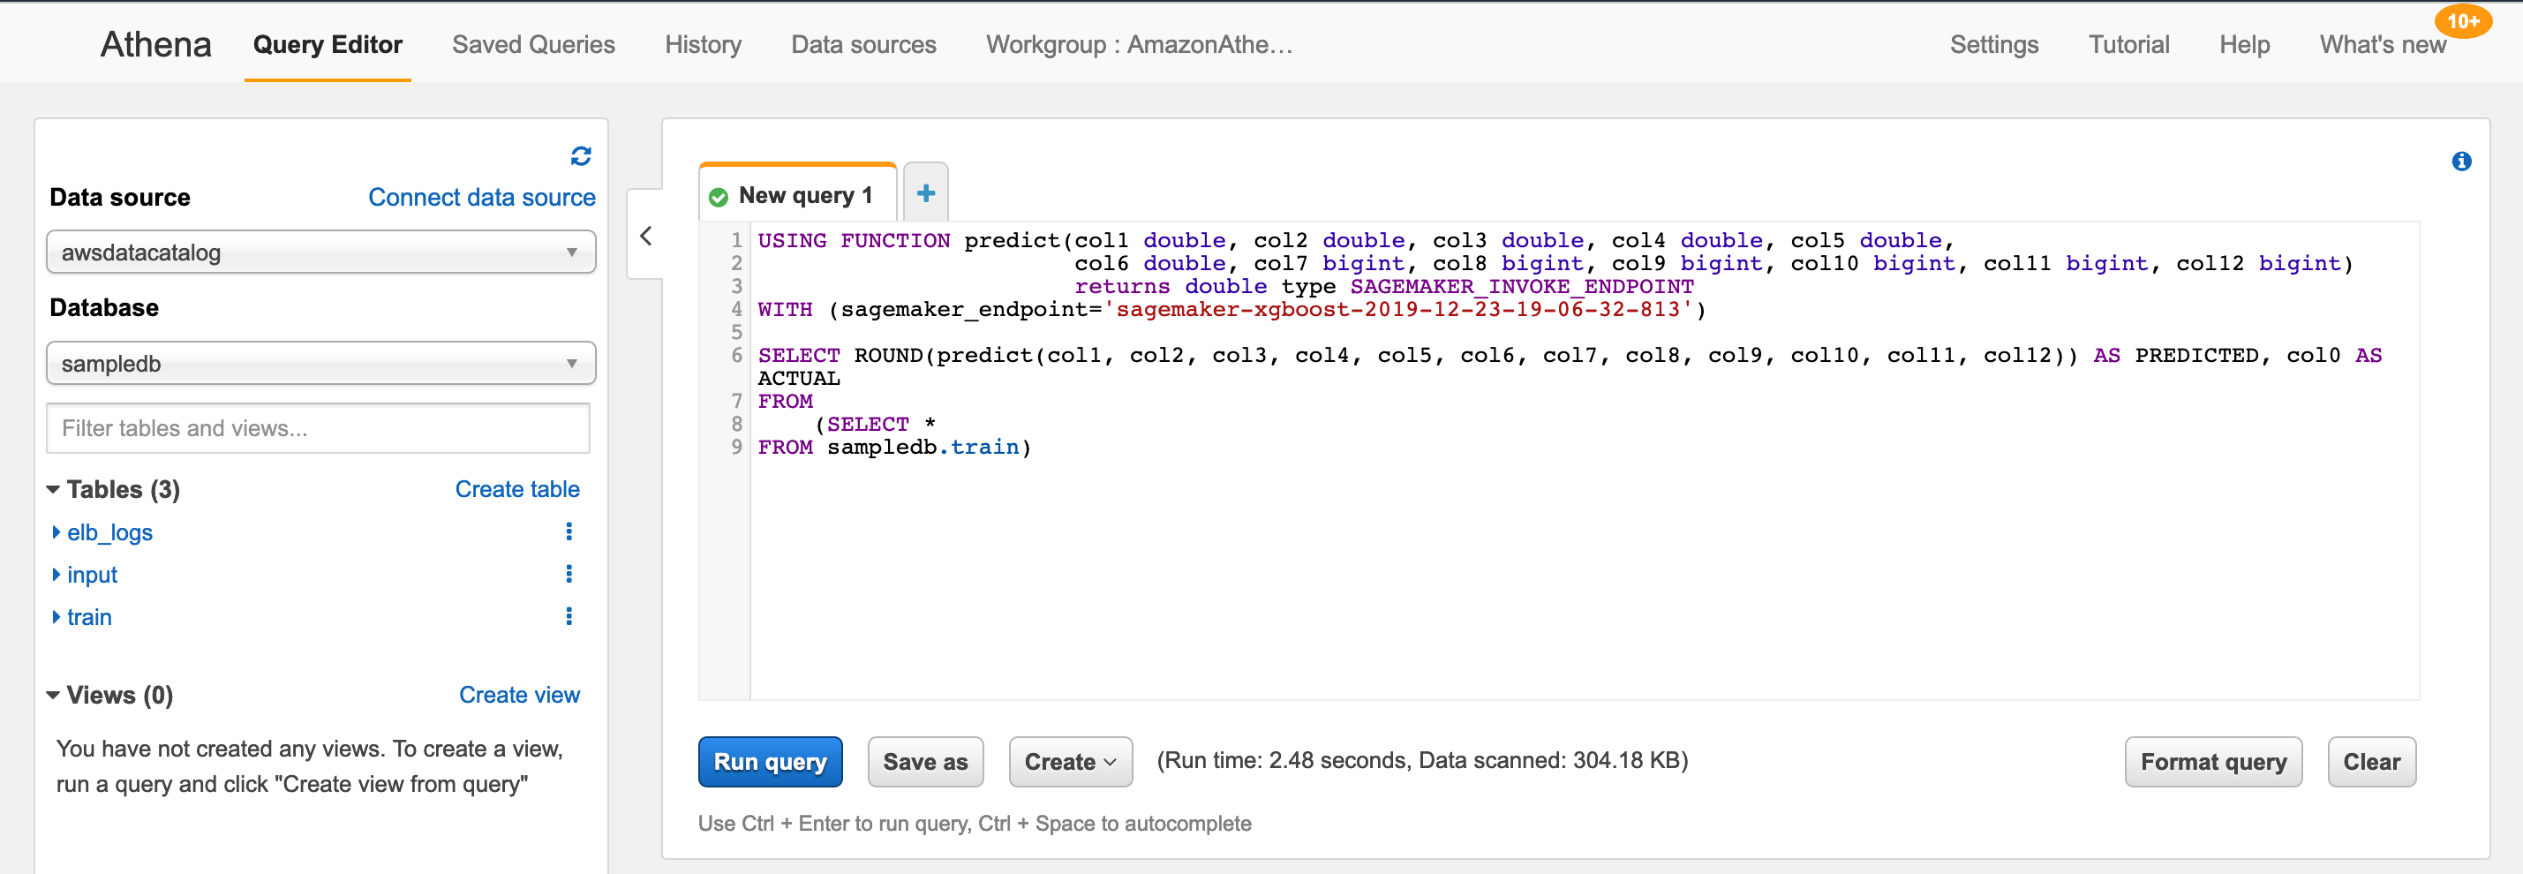Open the input table options menu
The width and height of the screenshot is (2523, 874).
(x=569, y=574)
